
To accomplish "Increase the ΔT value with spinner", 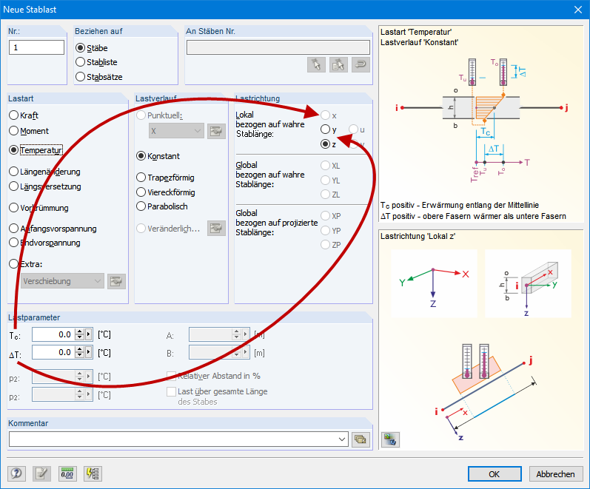I will tap(79, 349).
